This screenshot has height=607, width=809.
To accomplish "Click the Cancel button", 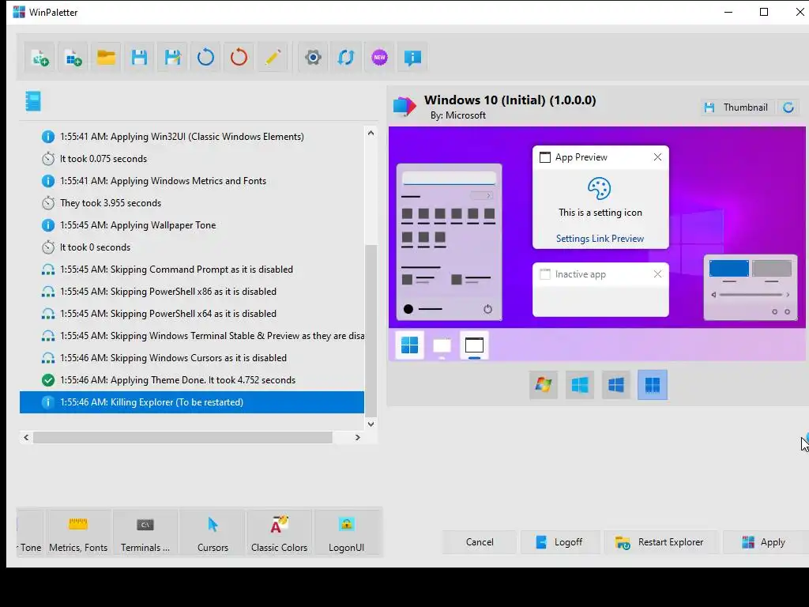I will 480,542.
